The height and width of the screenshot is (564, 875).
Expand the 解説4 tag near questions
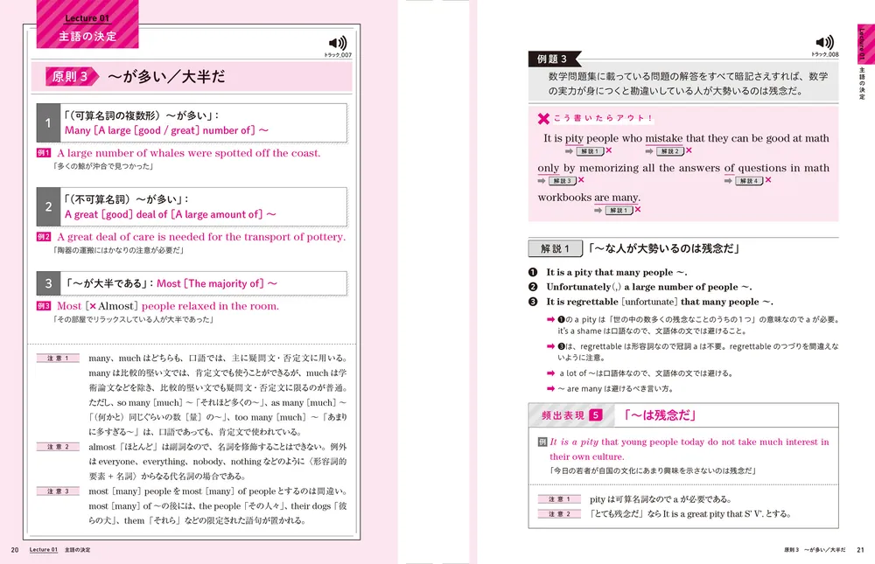[748, 181]
